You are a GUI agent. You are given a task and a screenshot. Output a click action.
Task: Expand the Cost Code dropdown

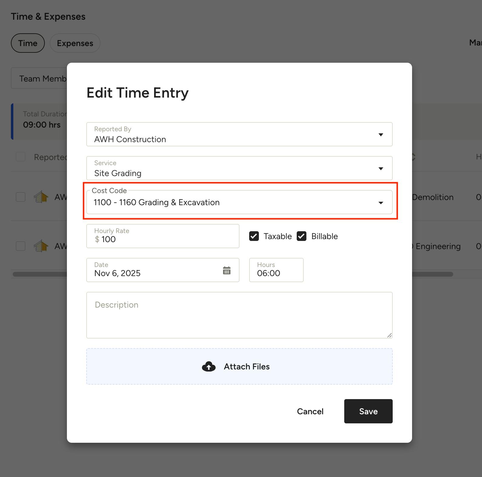(381, 202)
